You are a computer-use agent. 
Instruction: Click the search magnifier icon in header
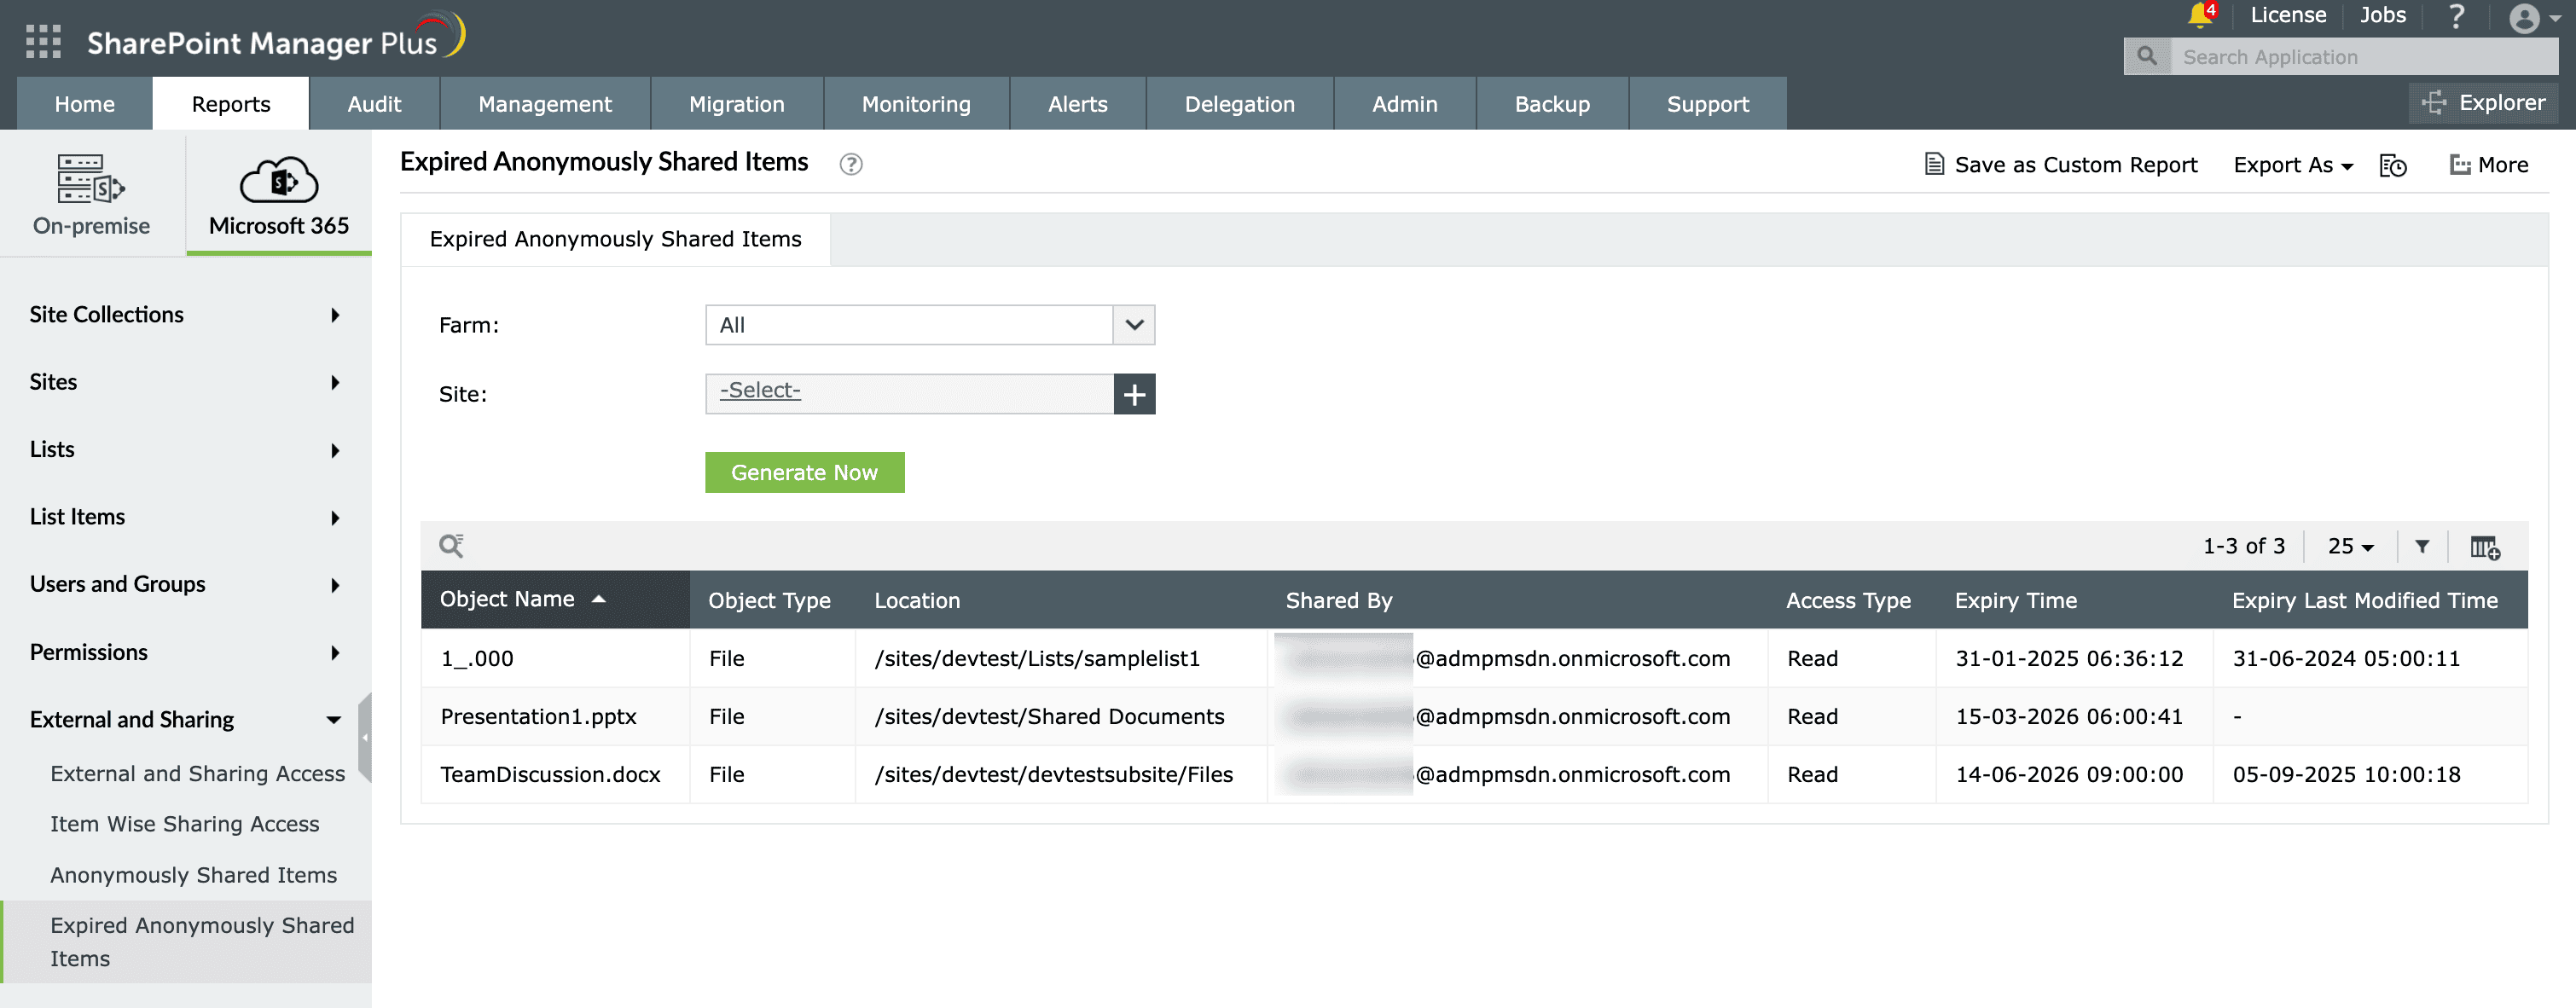point(2147,56)
